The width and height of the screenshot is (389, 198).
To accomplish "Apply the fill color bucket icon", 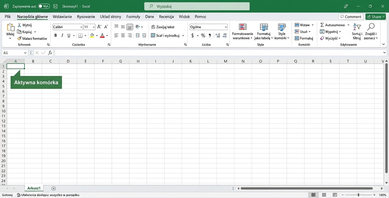I will pos(92,36).
